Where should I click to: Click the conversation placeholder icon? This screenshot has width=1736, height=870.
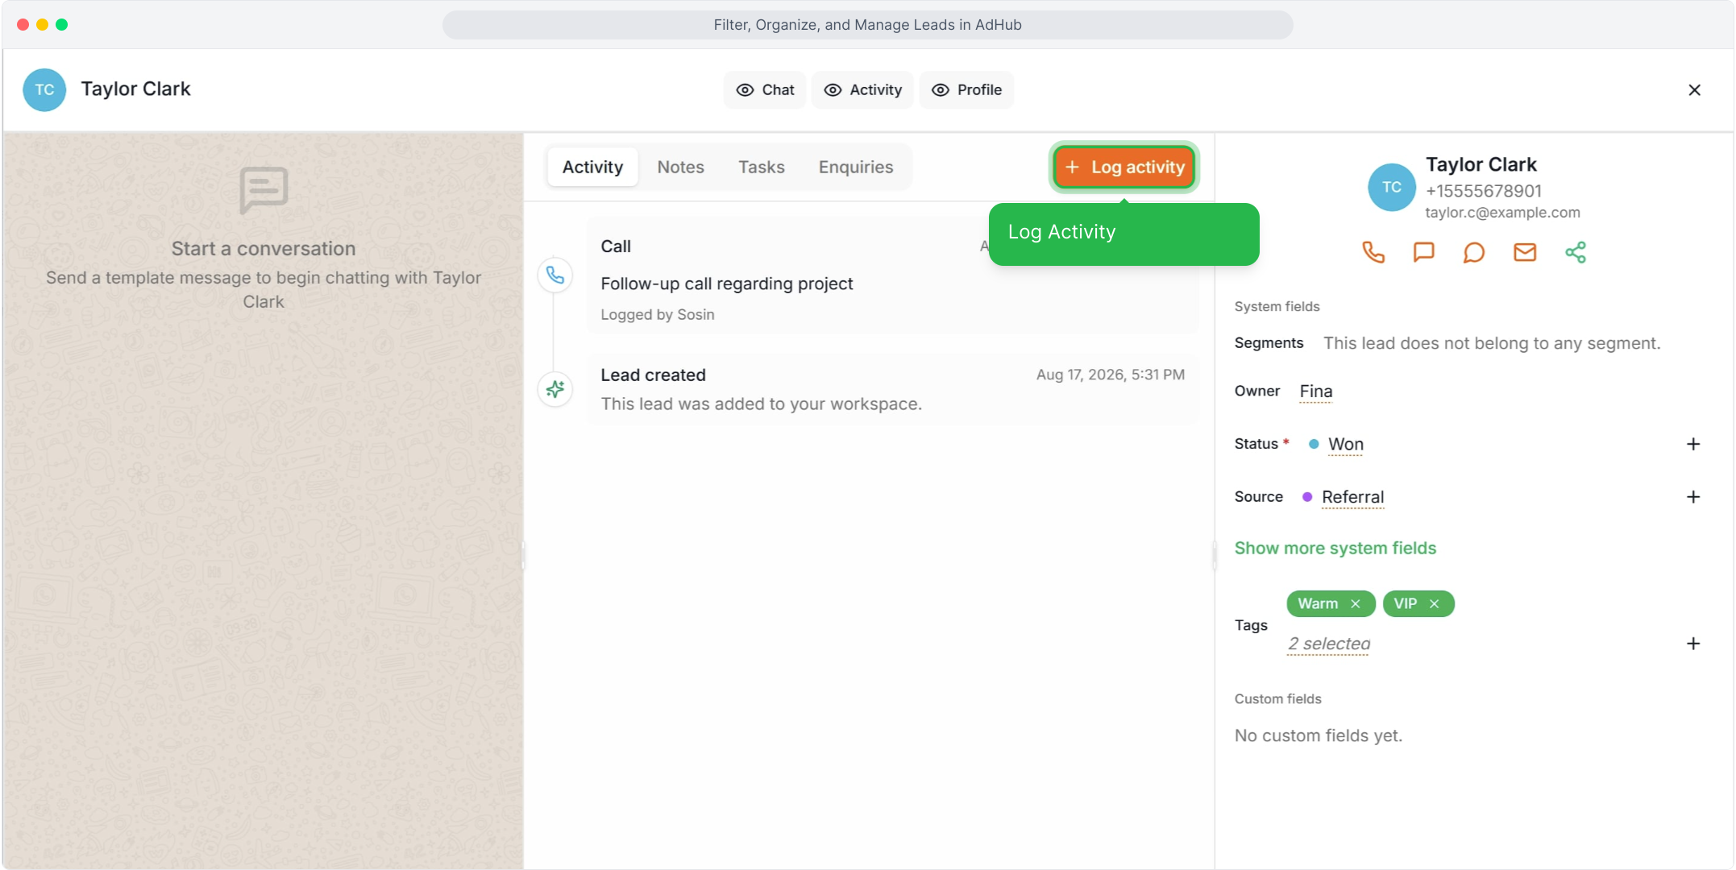264,191
